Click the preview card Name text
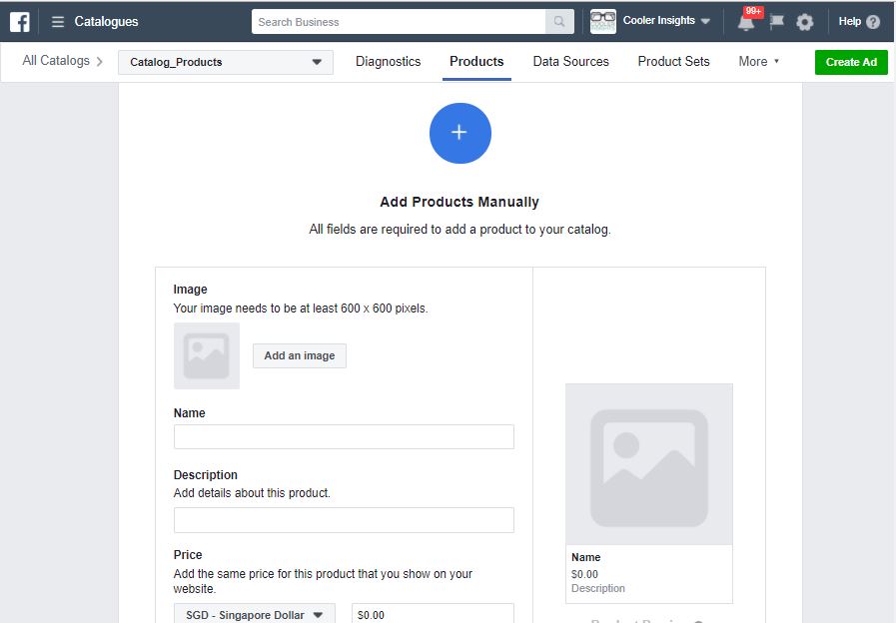 coord(585,557)
